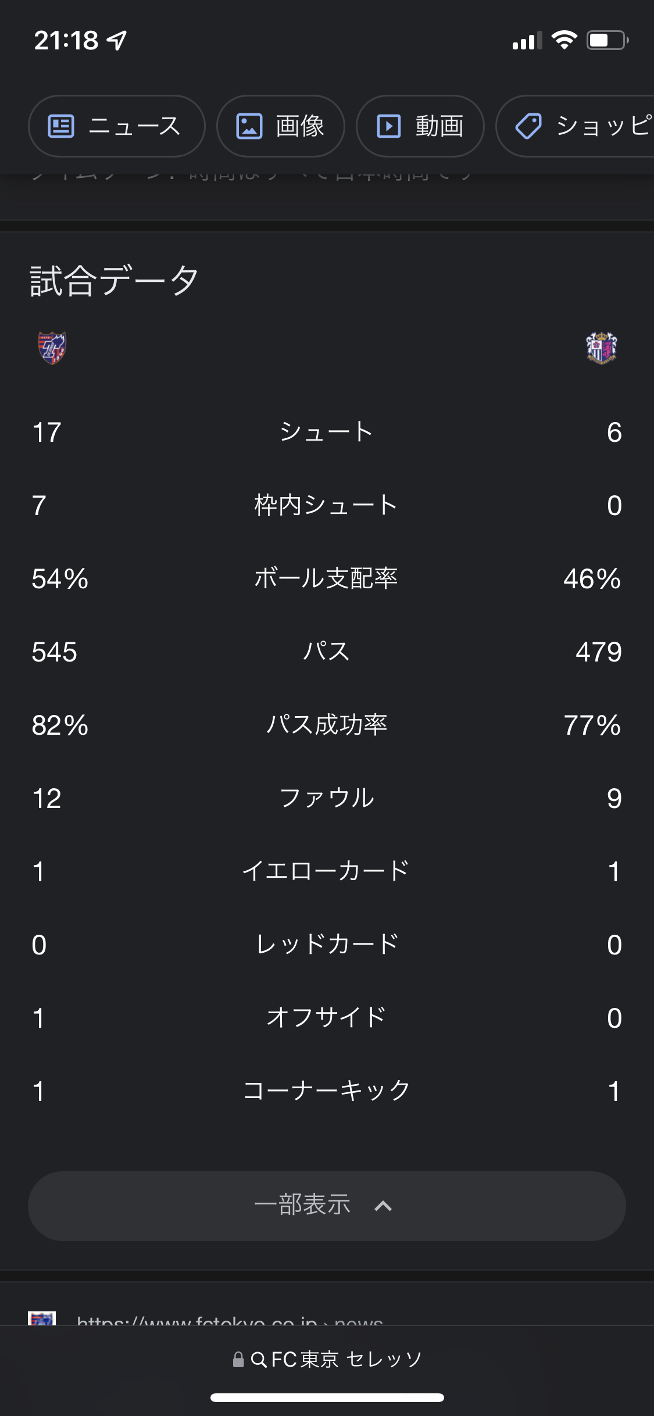The height and width of the screenshot is (1416, 654).
Task: Open the fctokyo.co.jp news result link
Action: (x=230, y=1318)
